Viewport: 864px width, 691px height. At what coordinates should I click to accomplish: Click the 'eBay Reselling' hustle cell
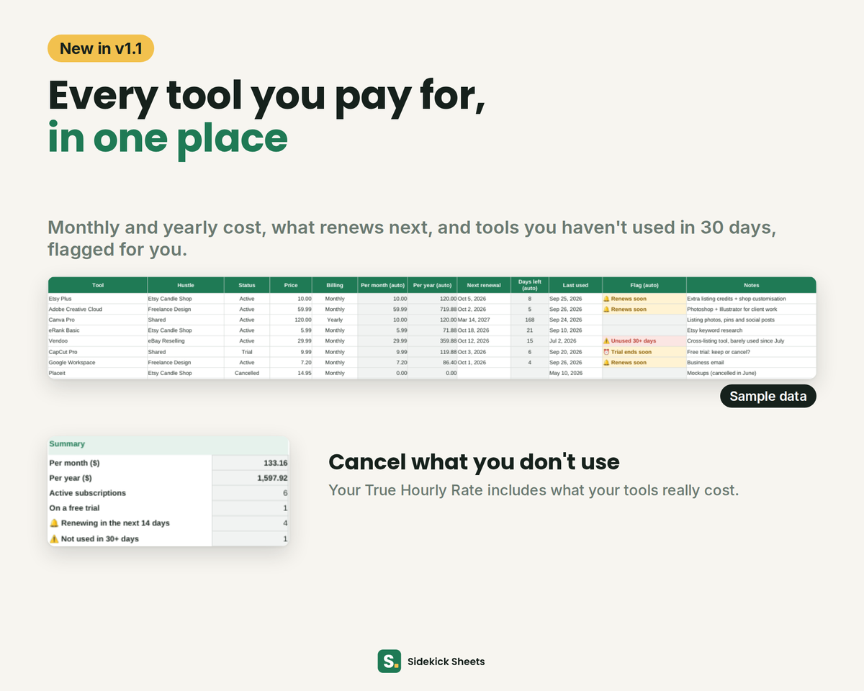(x=186, y=341)
